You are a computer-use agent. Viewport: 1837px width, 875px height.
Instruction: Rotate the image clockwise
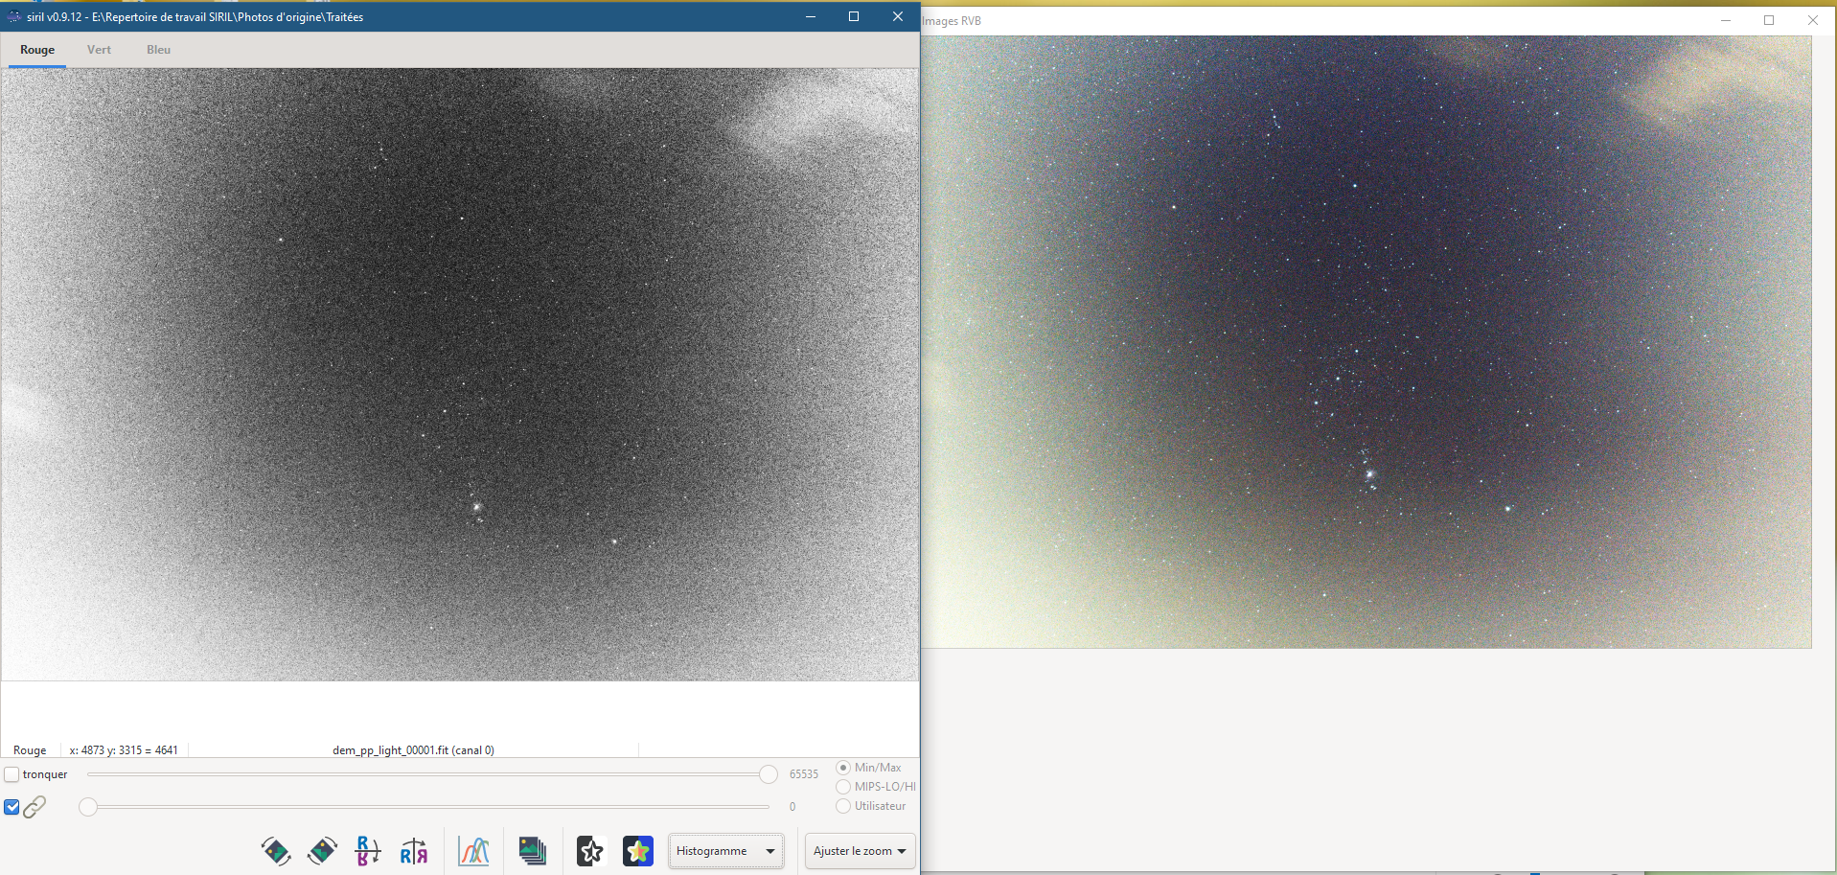point(322,851)
